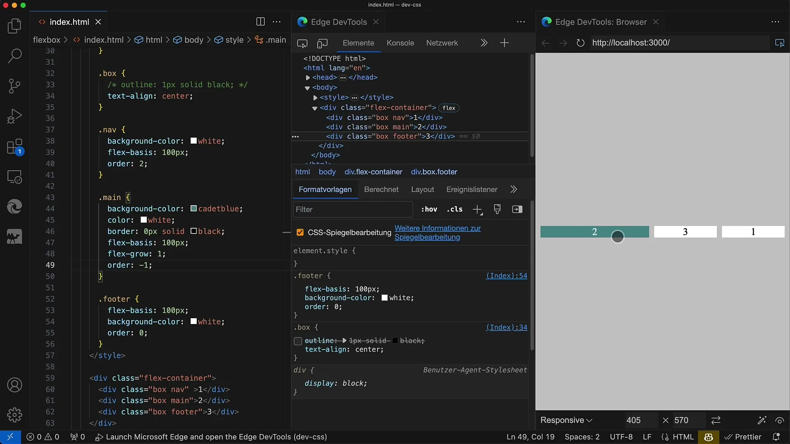Image resolution: width=790 pixels, height=444 pixels.
Task: Click the flex badge on flex-container
Action: (449, 108)
